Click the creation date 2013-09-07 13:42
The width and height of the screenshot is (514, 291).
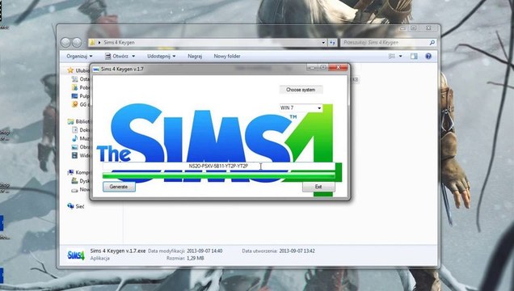point(297,251)
